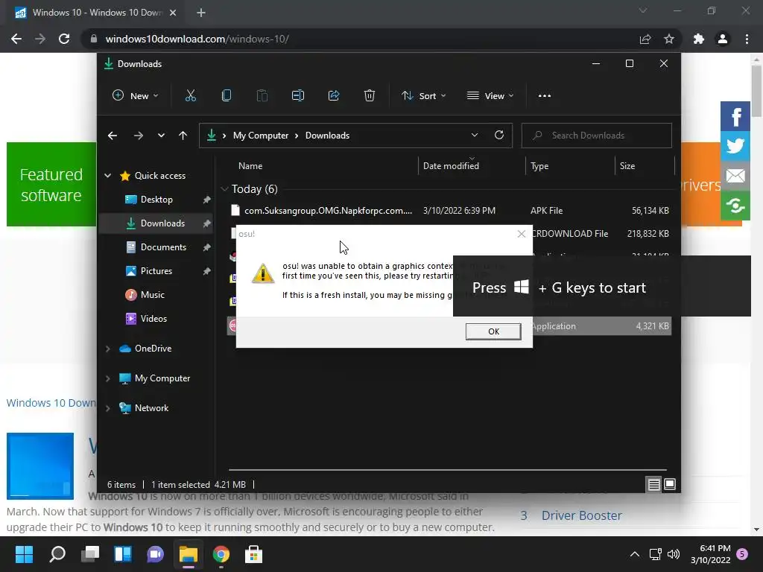Screen dimensions: 763x572
Task: Open a new Chrome tab
Action: pyautogui.click(x=201, y=13)
